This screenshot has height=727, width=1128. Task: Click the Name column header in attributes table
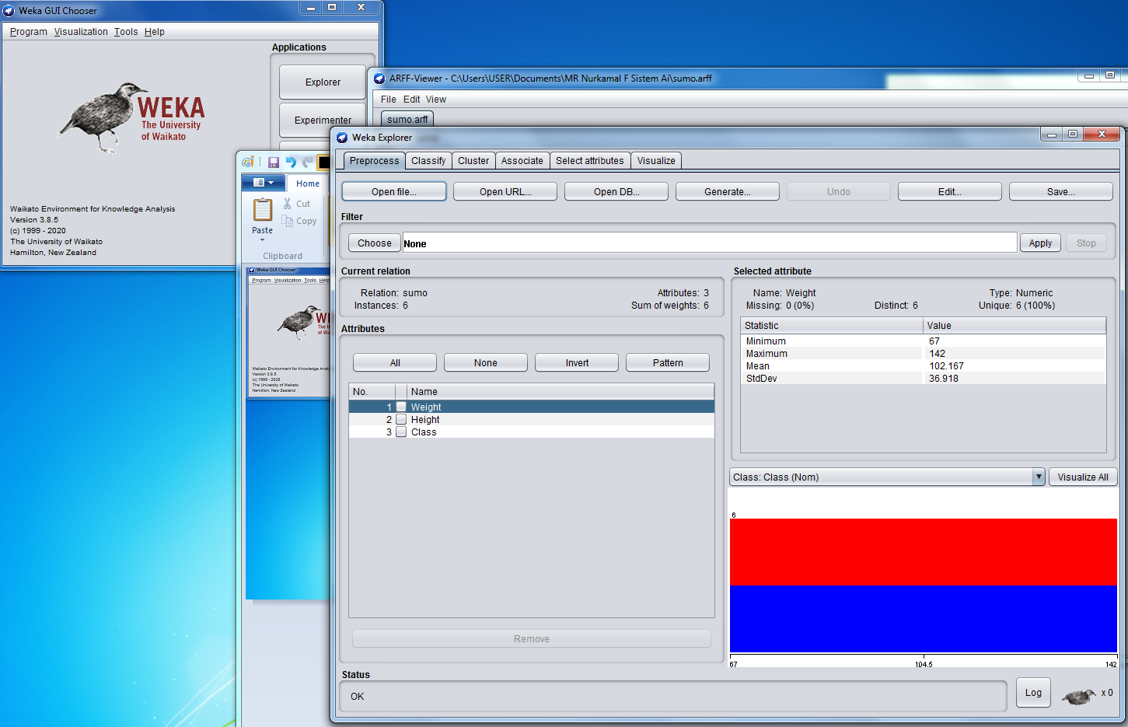click(x=561, y=391)
